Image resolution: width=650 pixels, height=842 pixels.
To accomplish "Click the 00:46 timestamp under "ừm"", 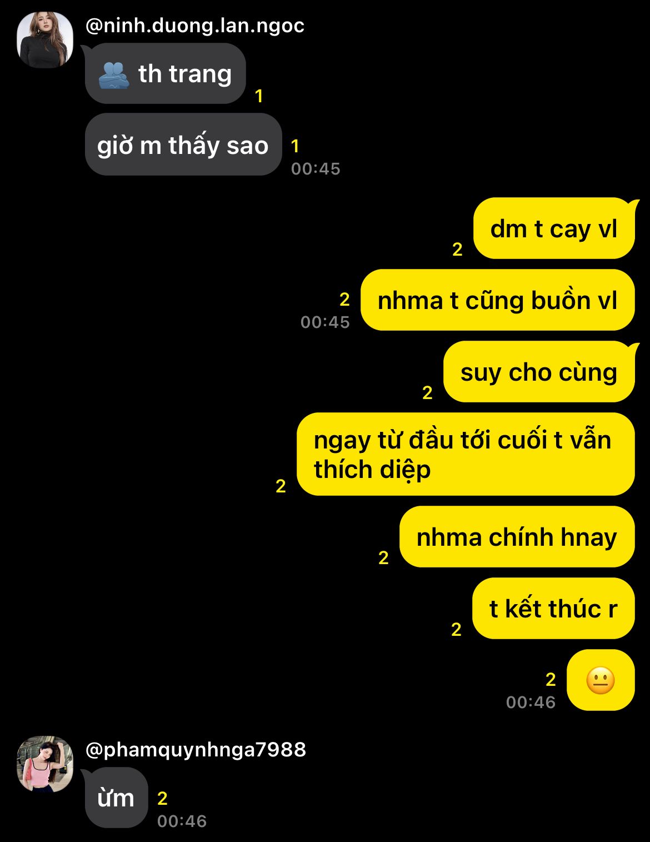I will coord(182,821).
